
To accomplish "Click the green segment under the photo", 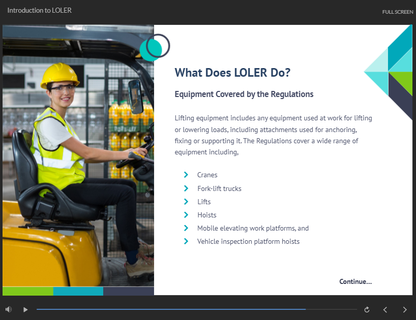I will [x=28, y=291].
